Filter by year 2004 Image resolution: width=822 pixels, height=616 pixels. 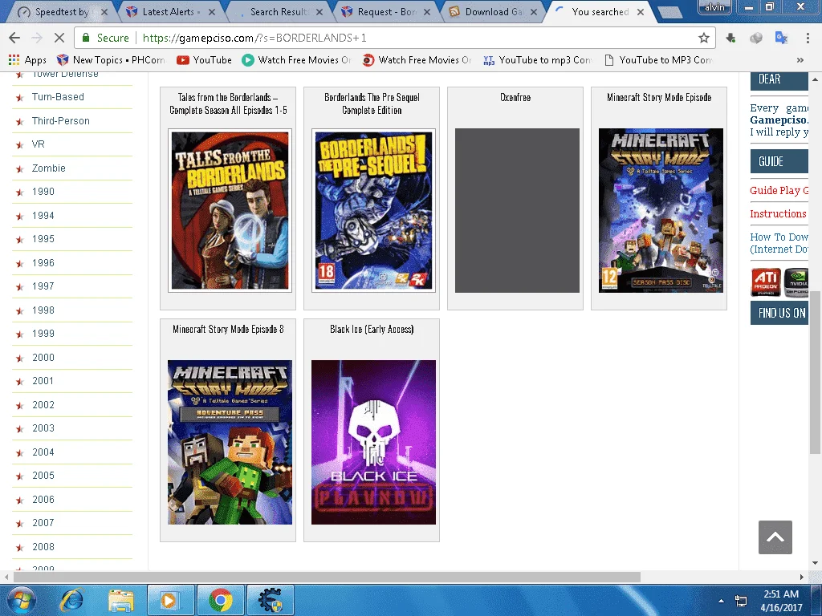(x=43, y=452)
